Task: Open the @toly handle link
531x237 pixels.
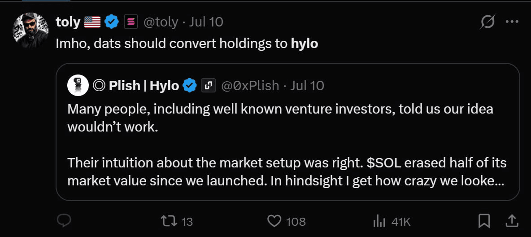Action: pos(161,22)
